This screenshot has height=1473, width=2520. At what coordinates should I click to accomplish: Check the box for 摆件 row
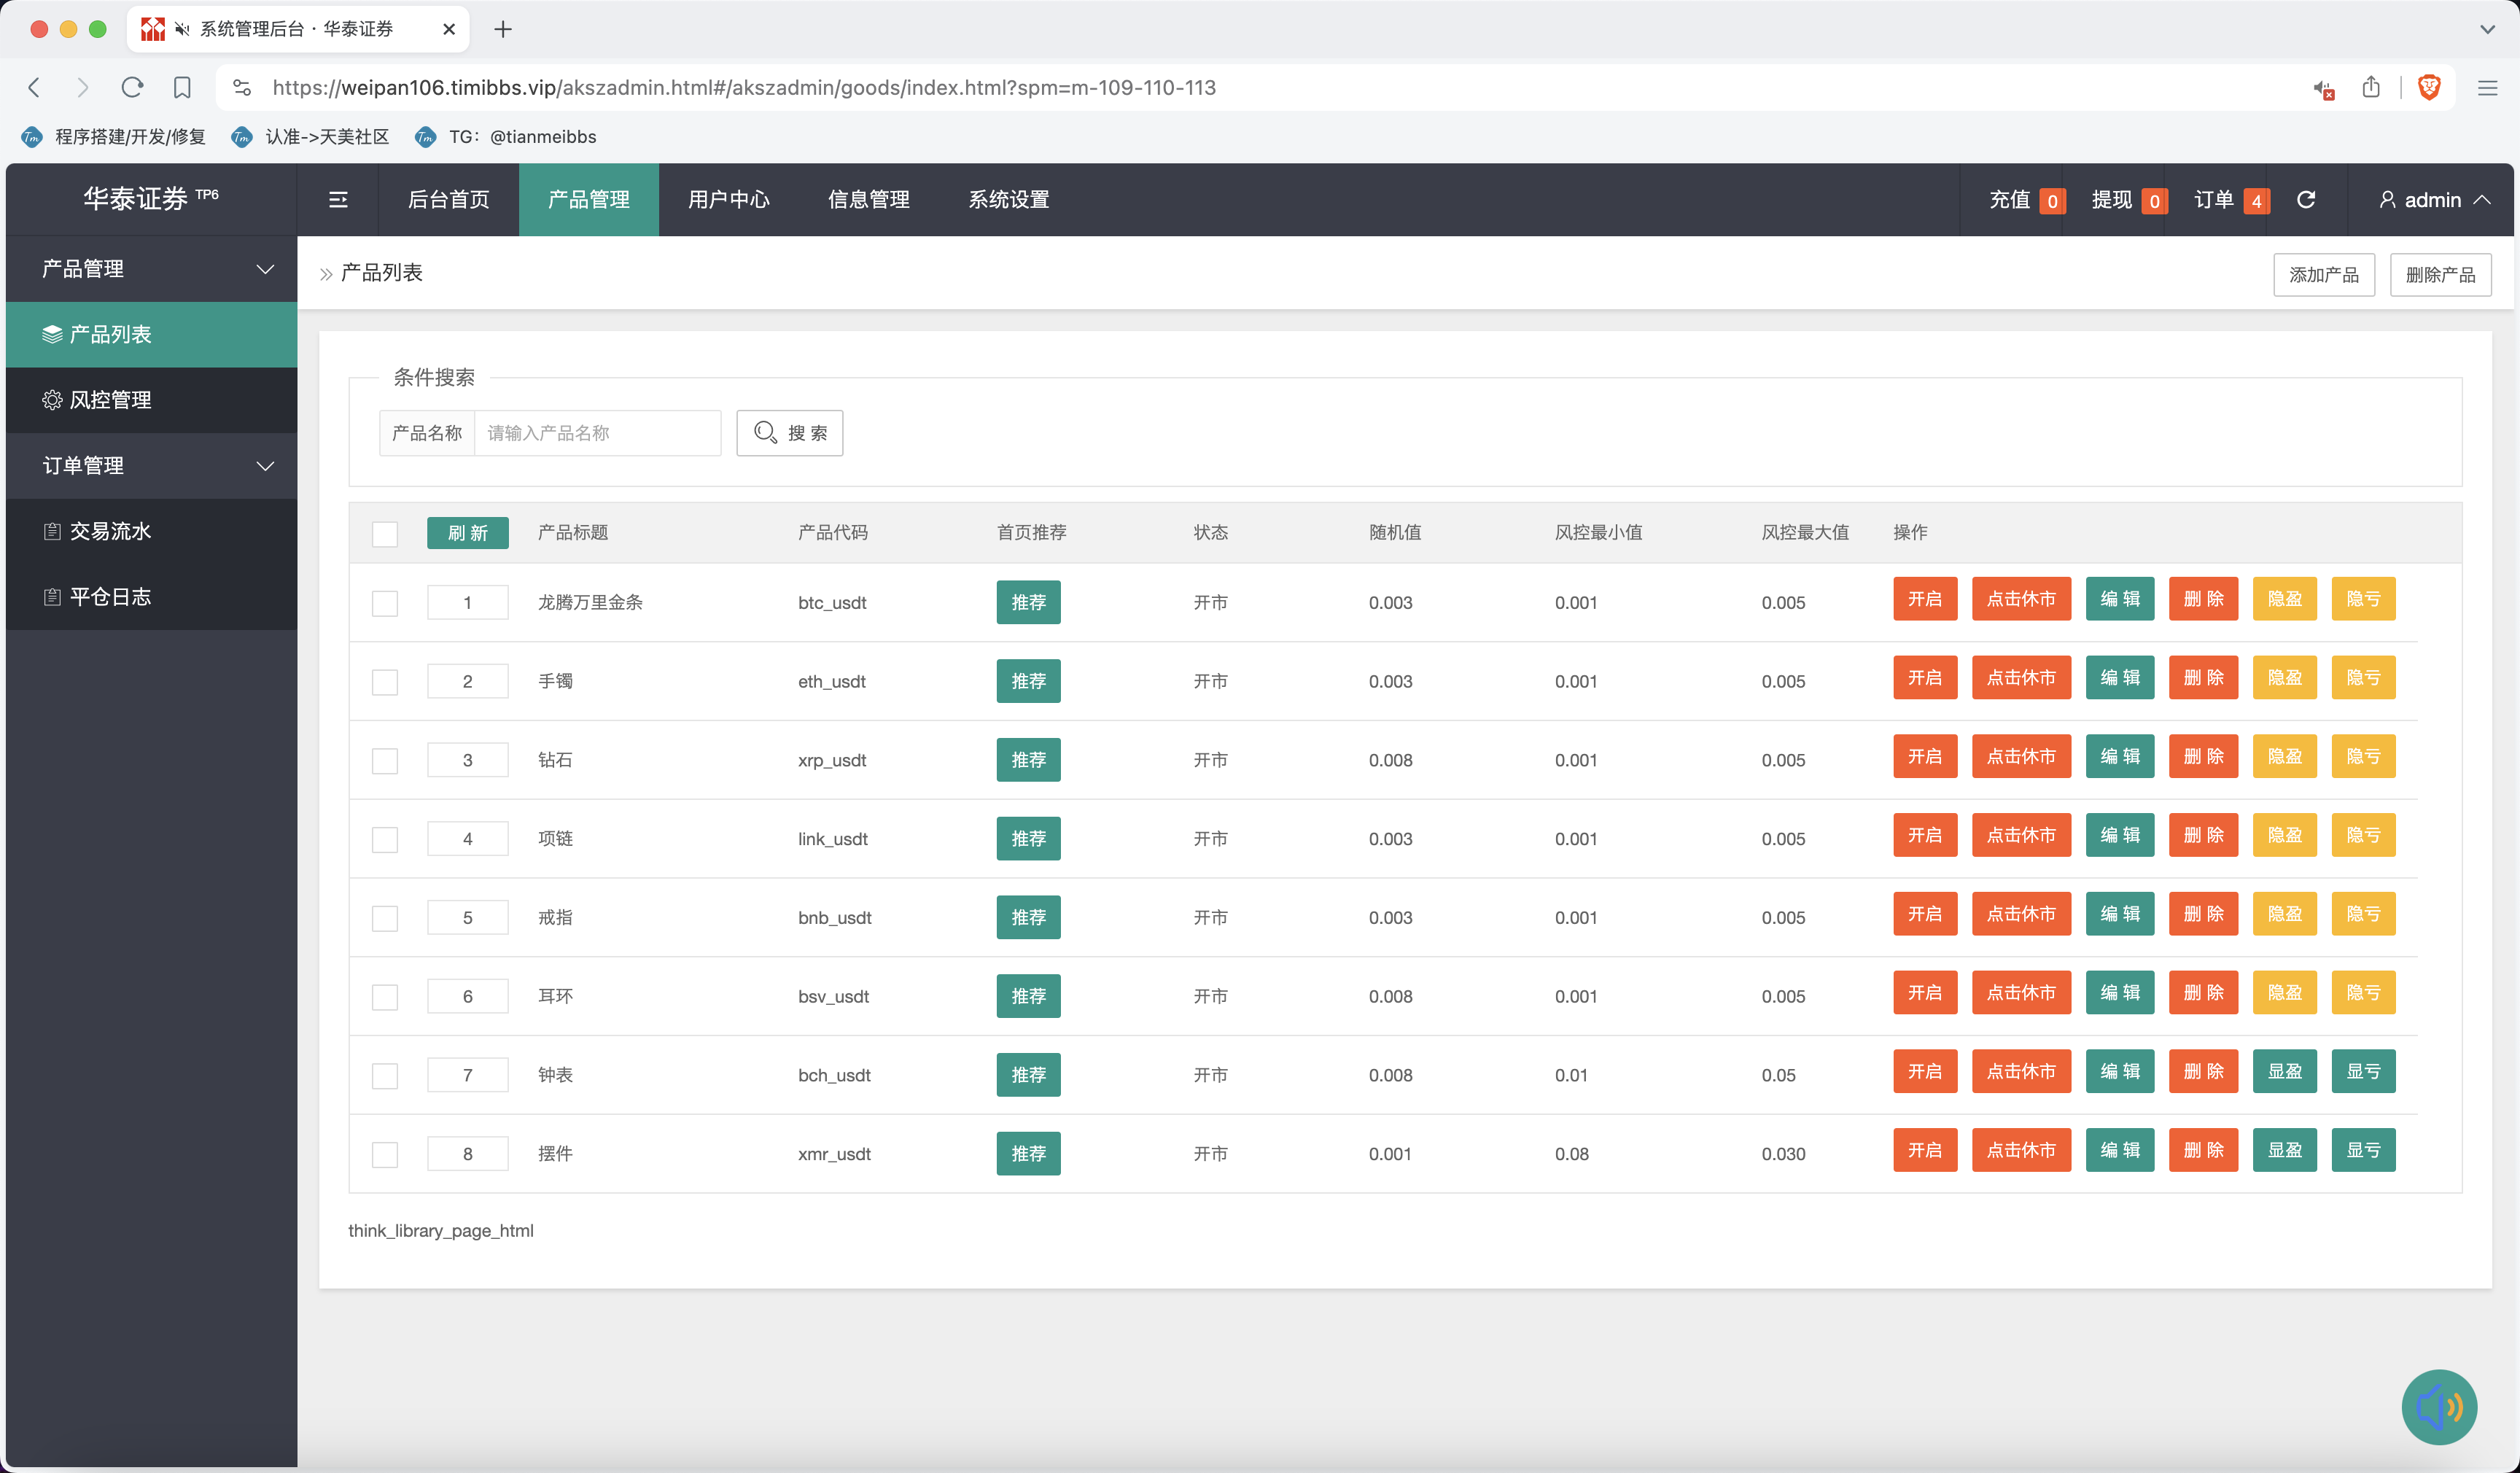point(385,1154)
